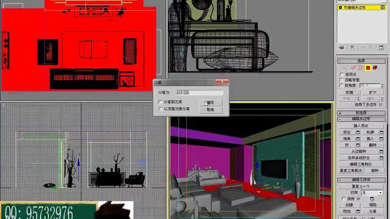This screenshot has width=390, height=219.
Task: Open settings box beside 沿样条线挤出
Action: [381, 158]
